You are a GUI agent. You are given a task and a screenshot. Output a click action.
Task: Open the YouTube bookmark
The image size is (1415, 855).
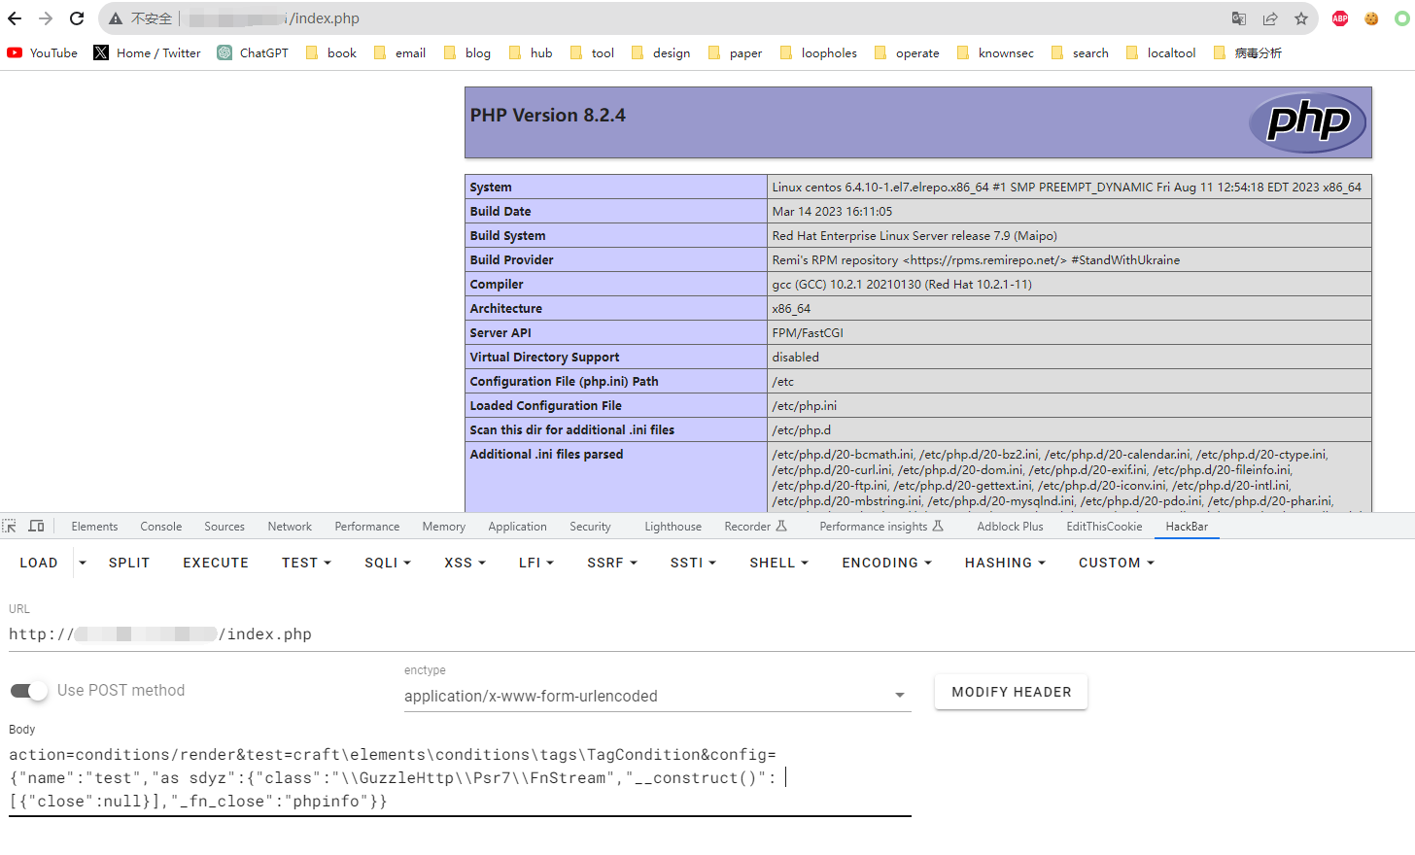[x=43, y=53]
